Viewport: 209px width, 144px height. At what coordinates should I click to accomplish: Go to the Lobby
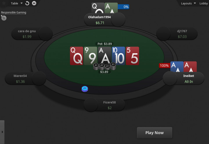[203, 3]
